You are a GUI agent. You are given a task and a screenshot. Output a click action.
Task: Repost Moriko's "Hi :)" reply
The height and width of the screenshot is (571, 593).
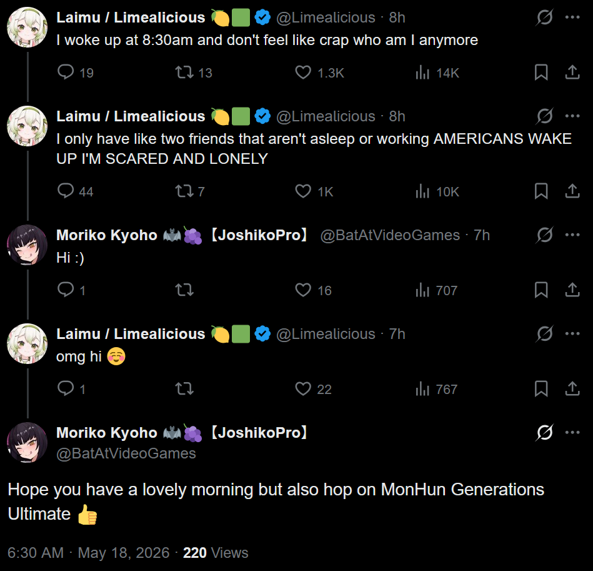tap(184, 290)
